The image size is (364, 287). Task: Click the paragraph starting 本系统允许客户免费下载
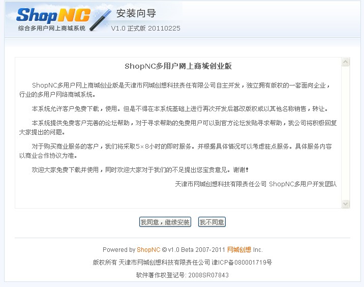[x=180, y=108]
